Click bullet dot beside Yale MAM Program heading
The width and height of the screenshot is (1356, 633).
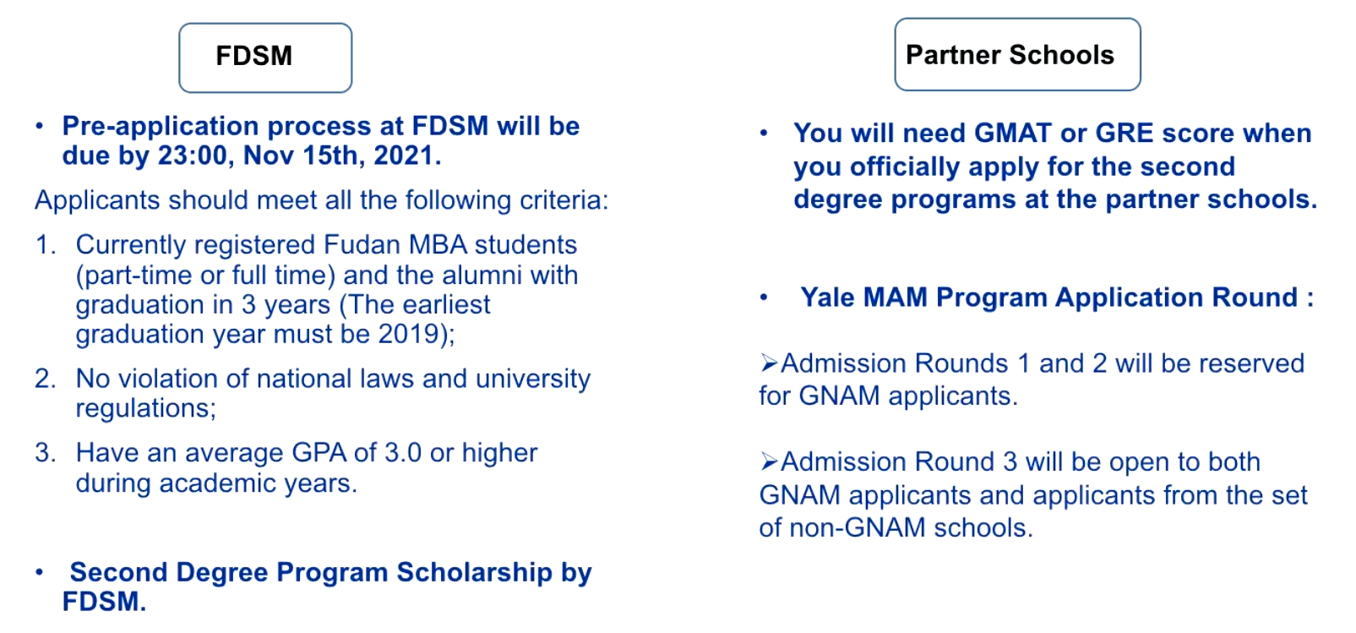764,297
